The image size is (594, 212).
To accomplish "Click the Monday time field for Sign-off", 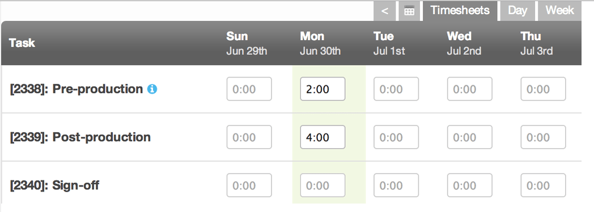I will [x=323, y=185].
